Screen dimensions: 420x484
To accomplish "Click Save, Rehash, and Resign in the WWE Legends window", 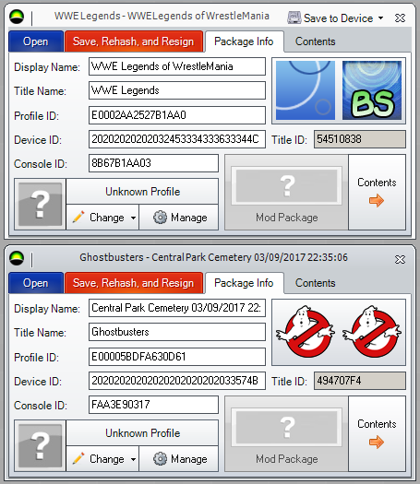I will [x=134, y=41].
